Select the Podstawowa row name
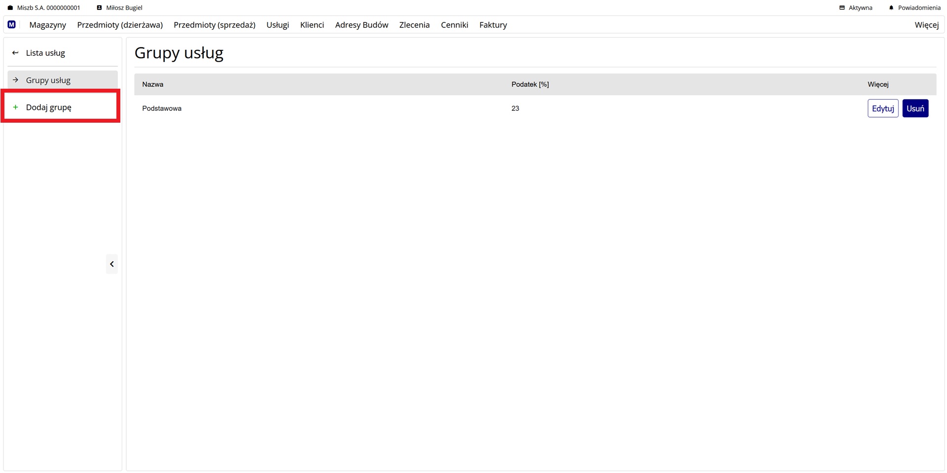947x473 pixels. pos(162,108)
